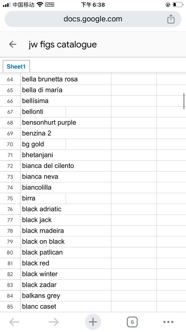Image resolution: width=186 pixels, height=332 pixels.
Task: Select the cell 'bella brunetta rosa'
Action: click(66, 79)
